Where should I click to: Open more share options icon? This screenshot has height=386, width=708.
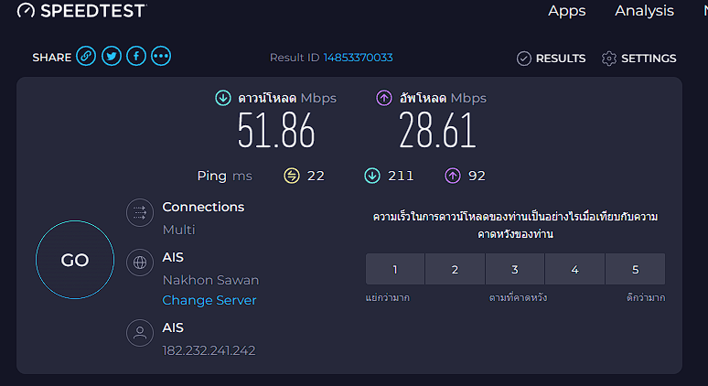[161, 57]
